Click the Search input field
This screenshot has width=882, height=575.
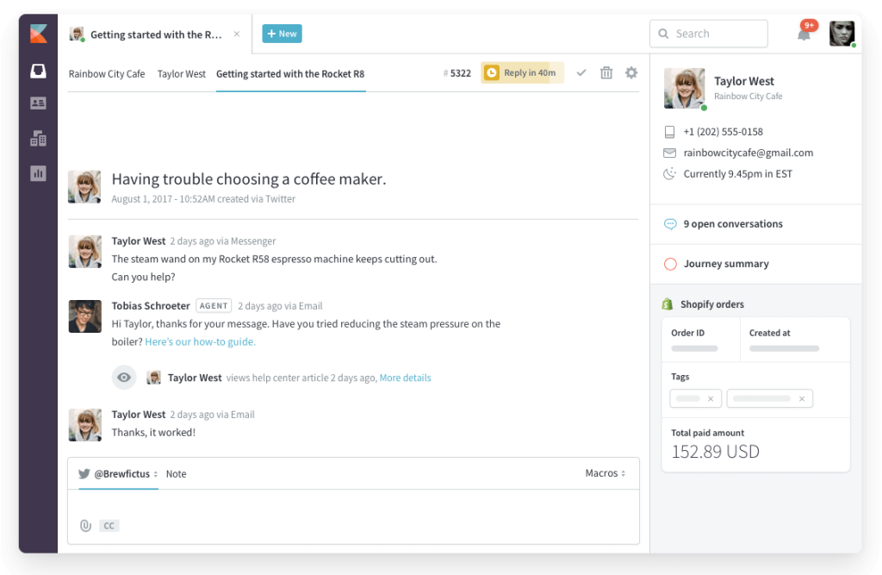coord(709,34)
